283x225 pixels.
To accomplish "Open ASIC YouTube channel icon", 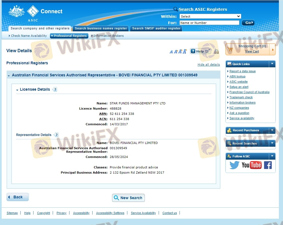I will click(251, 165).
